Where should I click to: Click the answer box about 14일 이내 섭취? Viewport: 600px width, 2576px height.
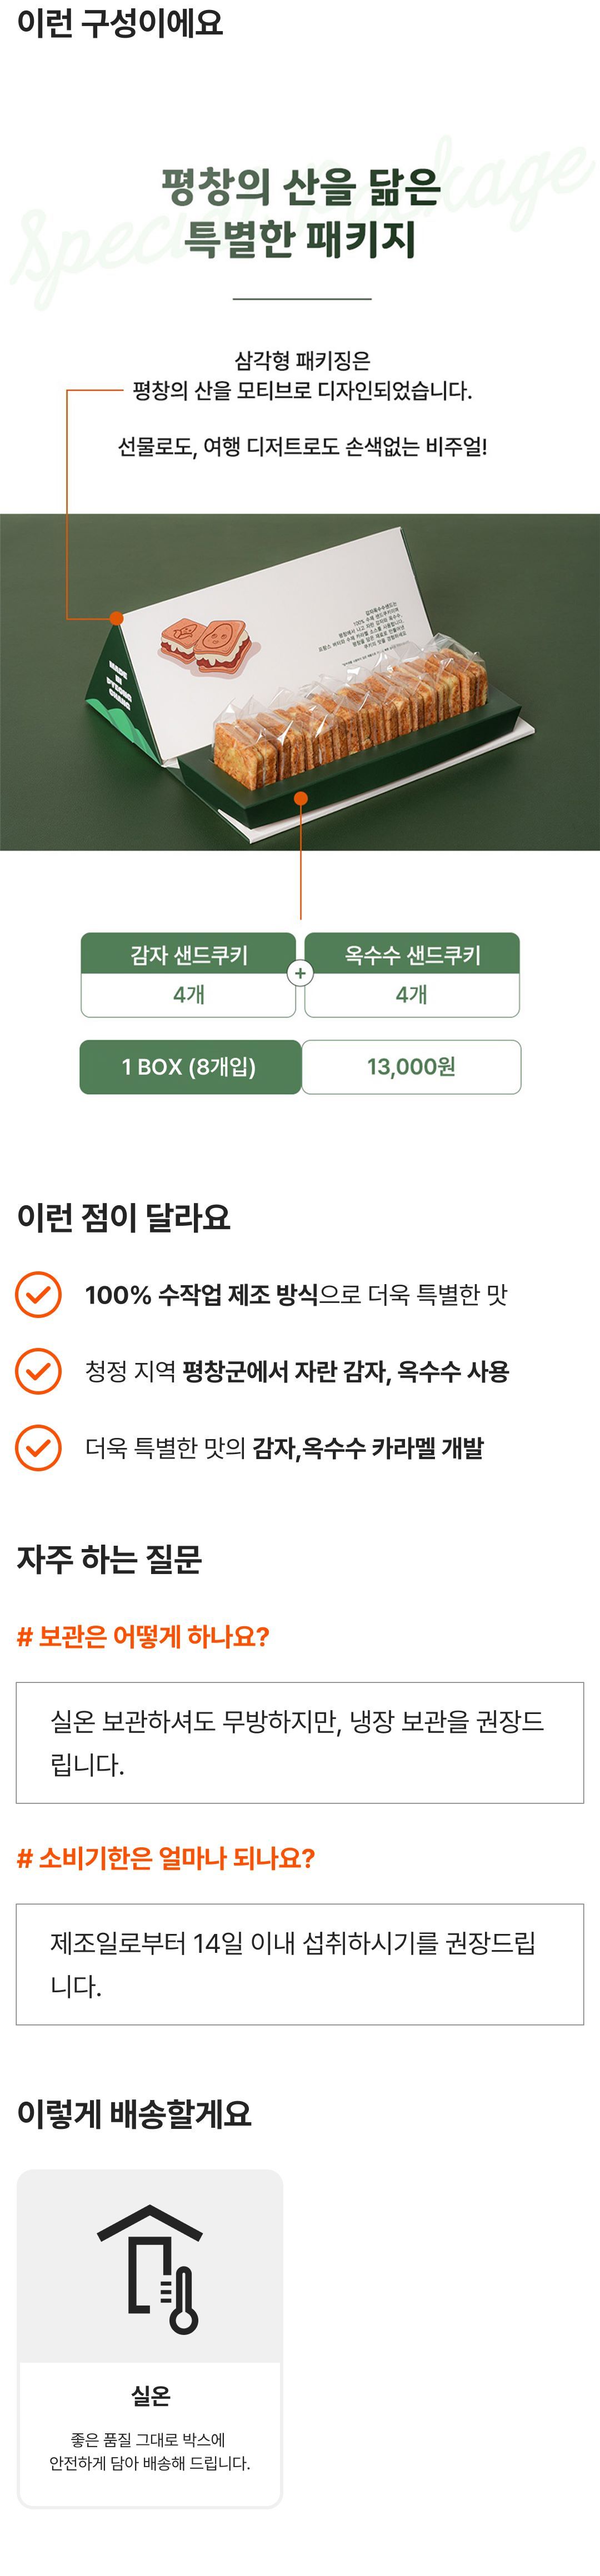300,1964
